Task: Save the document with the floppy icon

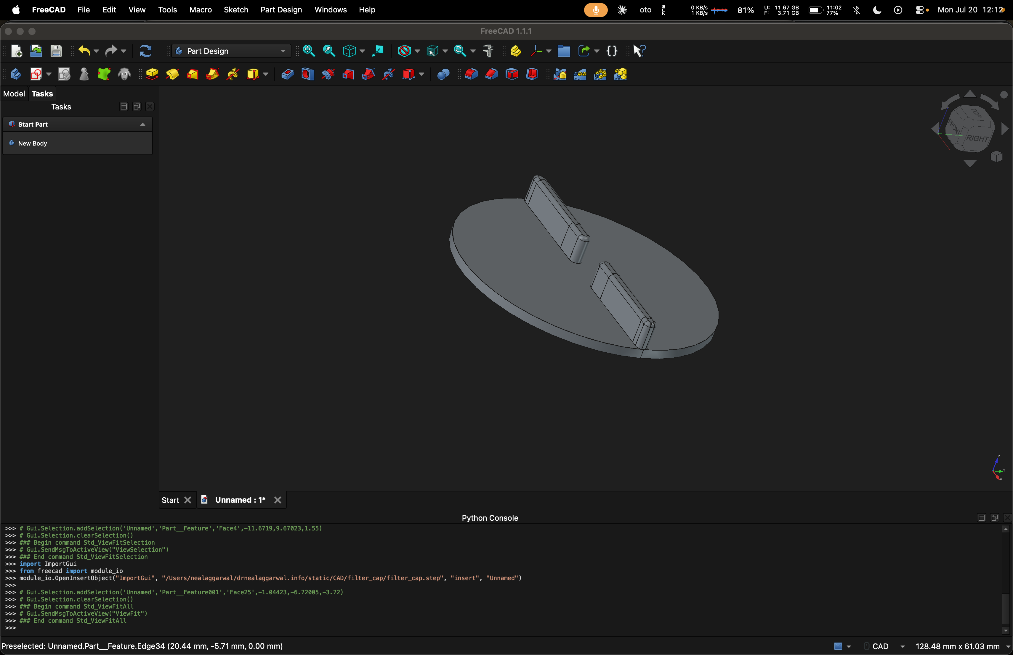Action: 56,51
